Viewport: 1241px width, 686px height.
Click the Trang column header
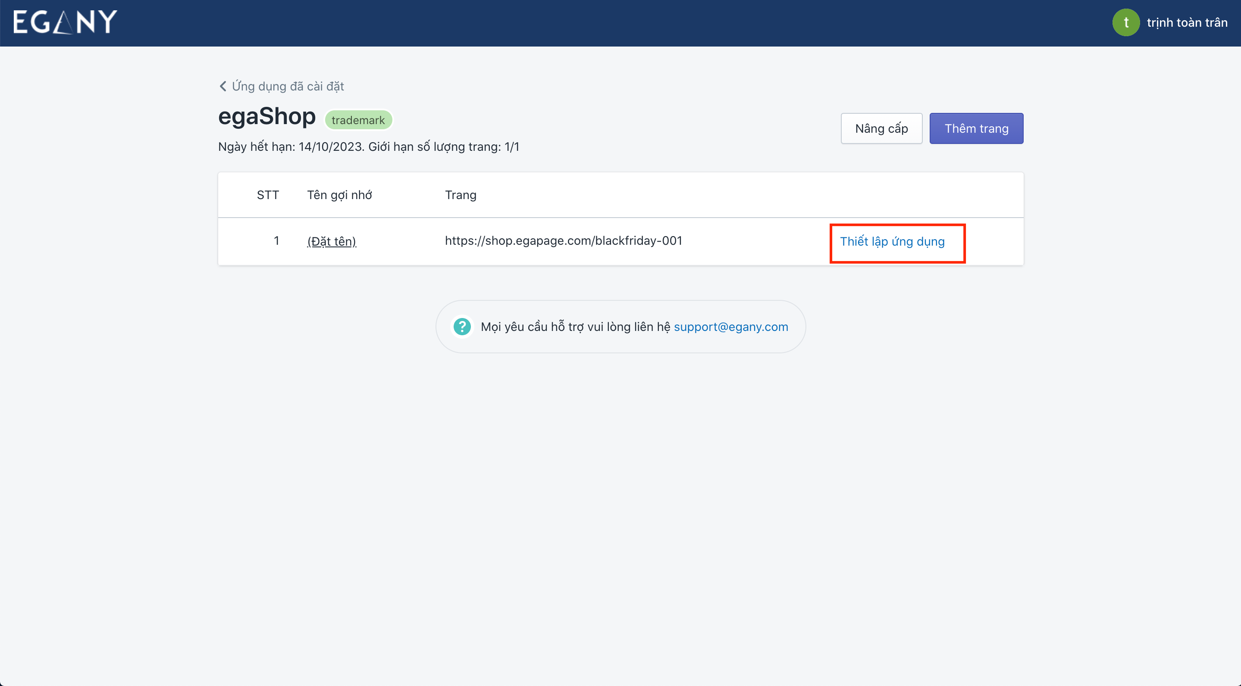460,195
